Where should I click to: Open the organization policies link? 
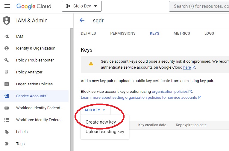[x=170, y=92]
